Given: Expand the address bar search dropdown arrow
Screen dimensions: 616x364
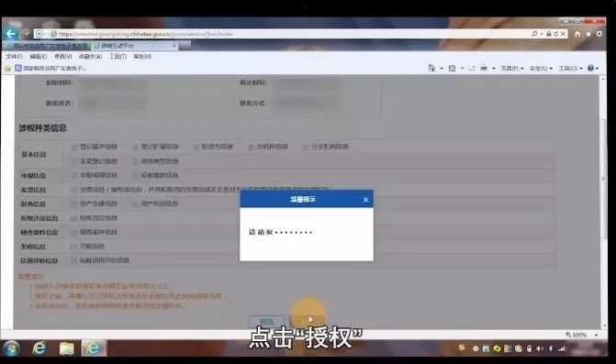Looking at the screenshot, I should pos(542,34).
